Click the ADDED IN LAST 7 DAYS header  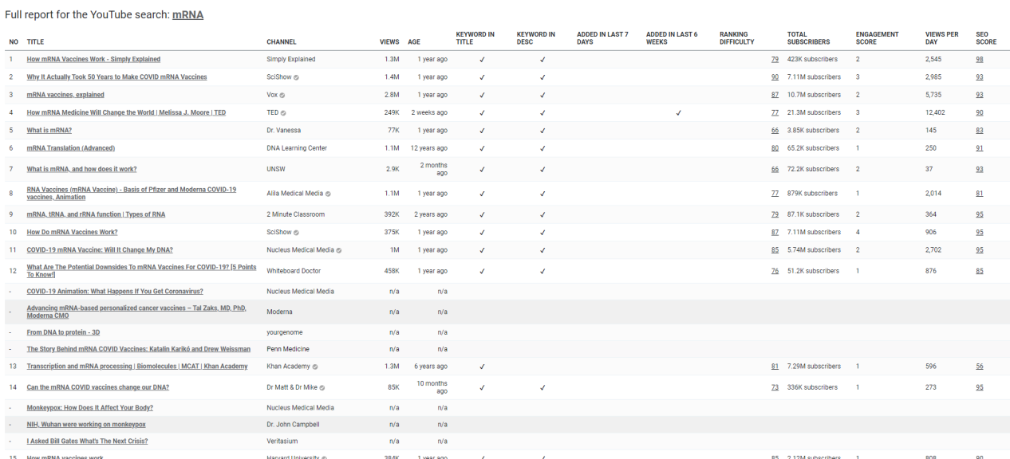pyautogui.click(x=603, y=38)
